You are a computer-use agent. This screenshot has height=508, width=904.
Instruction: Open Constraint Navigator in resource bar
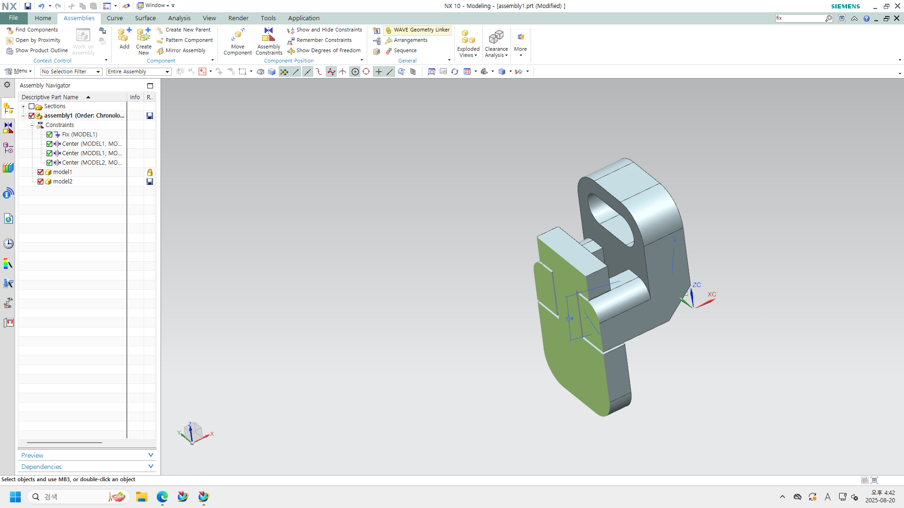8,128
